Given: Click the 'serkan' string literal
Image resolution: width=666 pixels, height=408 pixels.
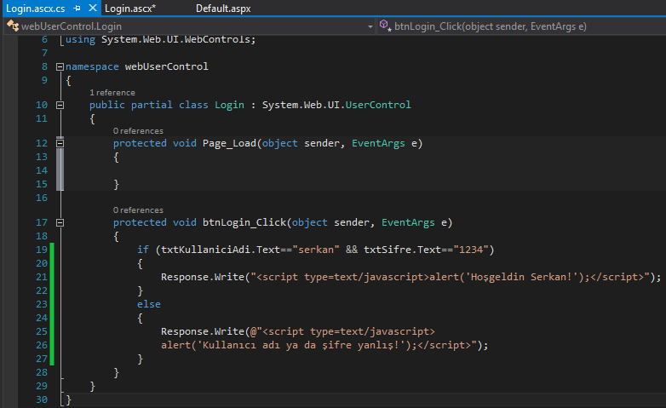Looking at the screenshot, I should pos(316,250).
